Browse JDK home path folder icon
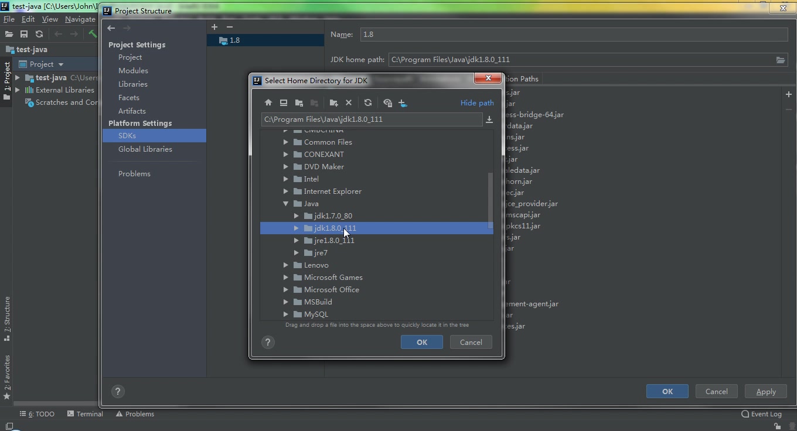Image resolution: width=797 pixels, height=431 pixels. point(781,60)
